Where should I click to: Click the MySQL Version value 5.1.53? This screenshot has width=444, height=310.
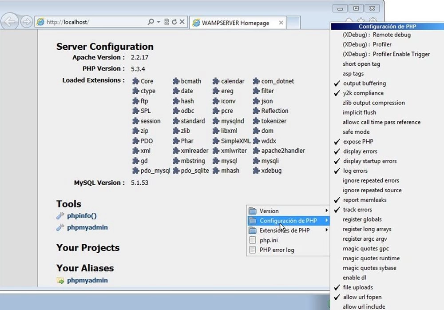point(139,183)
